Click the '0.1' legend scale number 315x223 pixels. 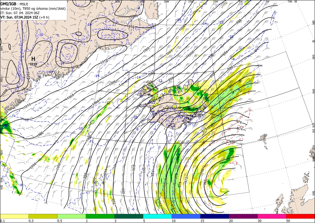click(x=2, y=221)
